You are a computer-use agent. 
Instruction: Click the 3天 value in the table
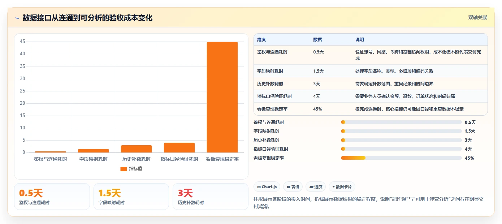[317, 84]
